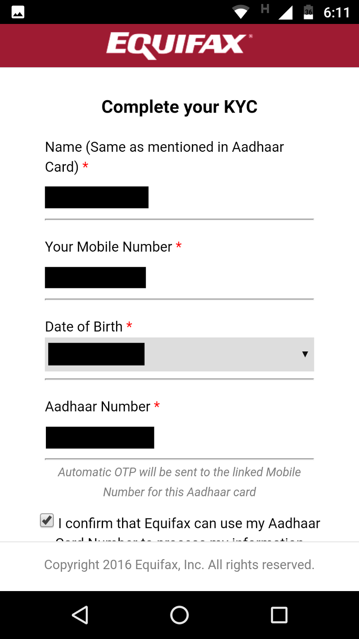
Task: Expand the Date of Birth dropdown arrow
Action: coord(305,354)
